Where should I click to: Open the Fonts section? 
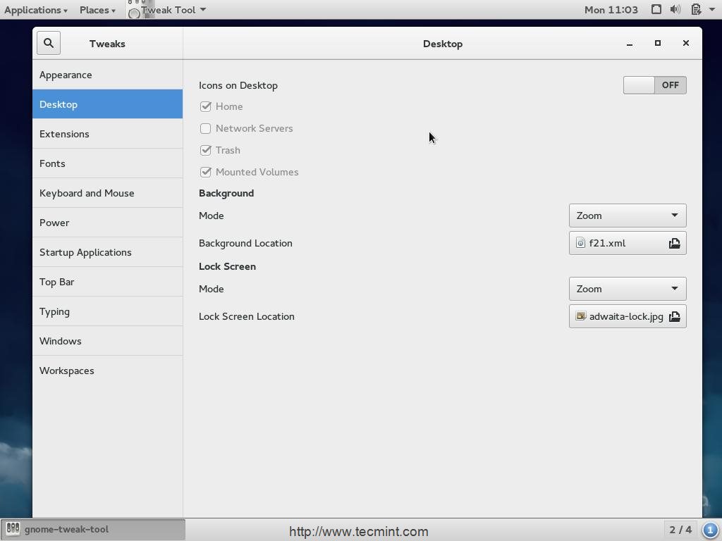(107, 163)
